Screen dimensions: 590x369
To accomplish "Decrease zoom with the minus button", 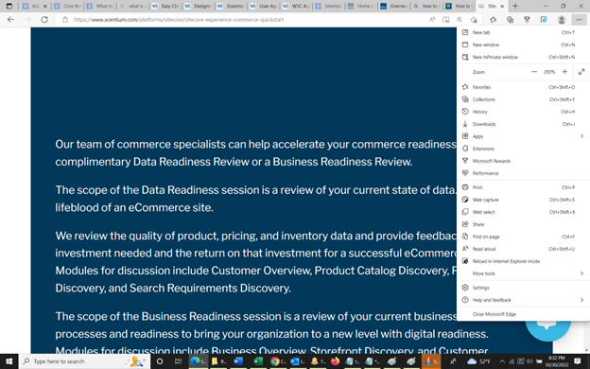I will tap(534, 72).
